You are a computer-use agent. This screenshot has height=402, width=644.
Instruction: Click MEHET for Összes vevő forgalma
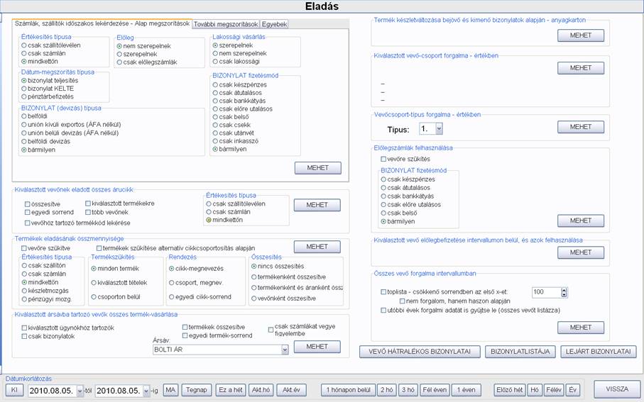580,328
